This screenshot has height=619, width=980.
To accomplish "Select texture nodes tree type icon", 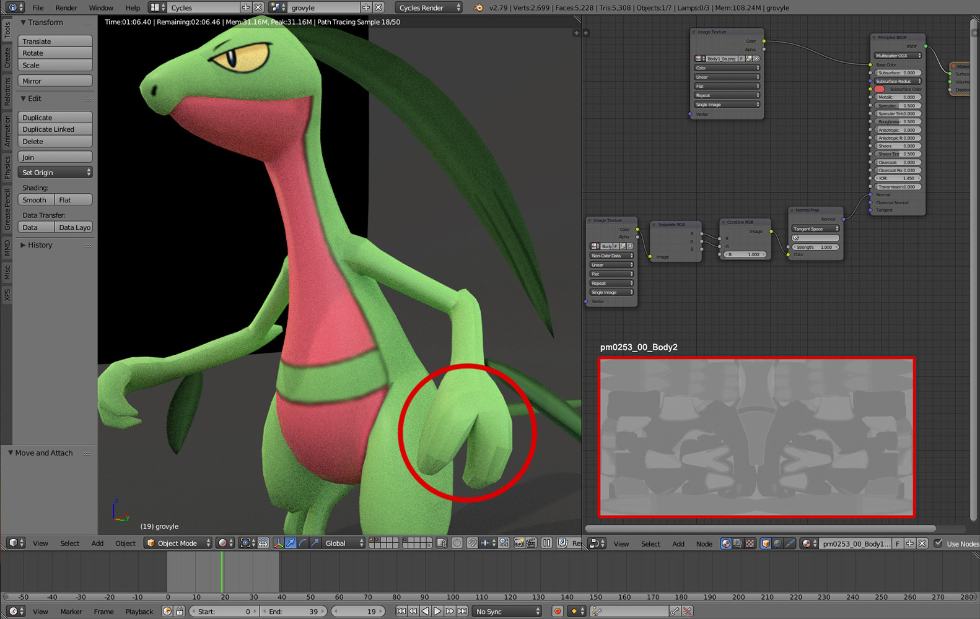I will click(x=750, y=543).
